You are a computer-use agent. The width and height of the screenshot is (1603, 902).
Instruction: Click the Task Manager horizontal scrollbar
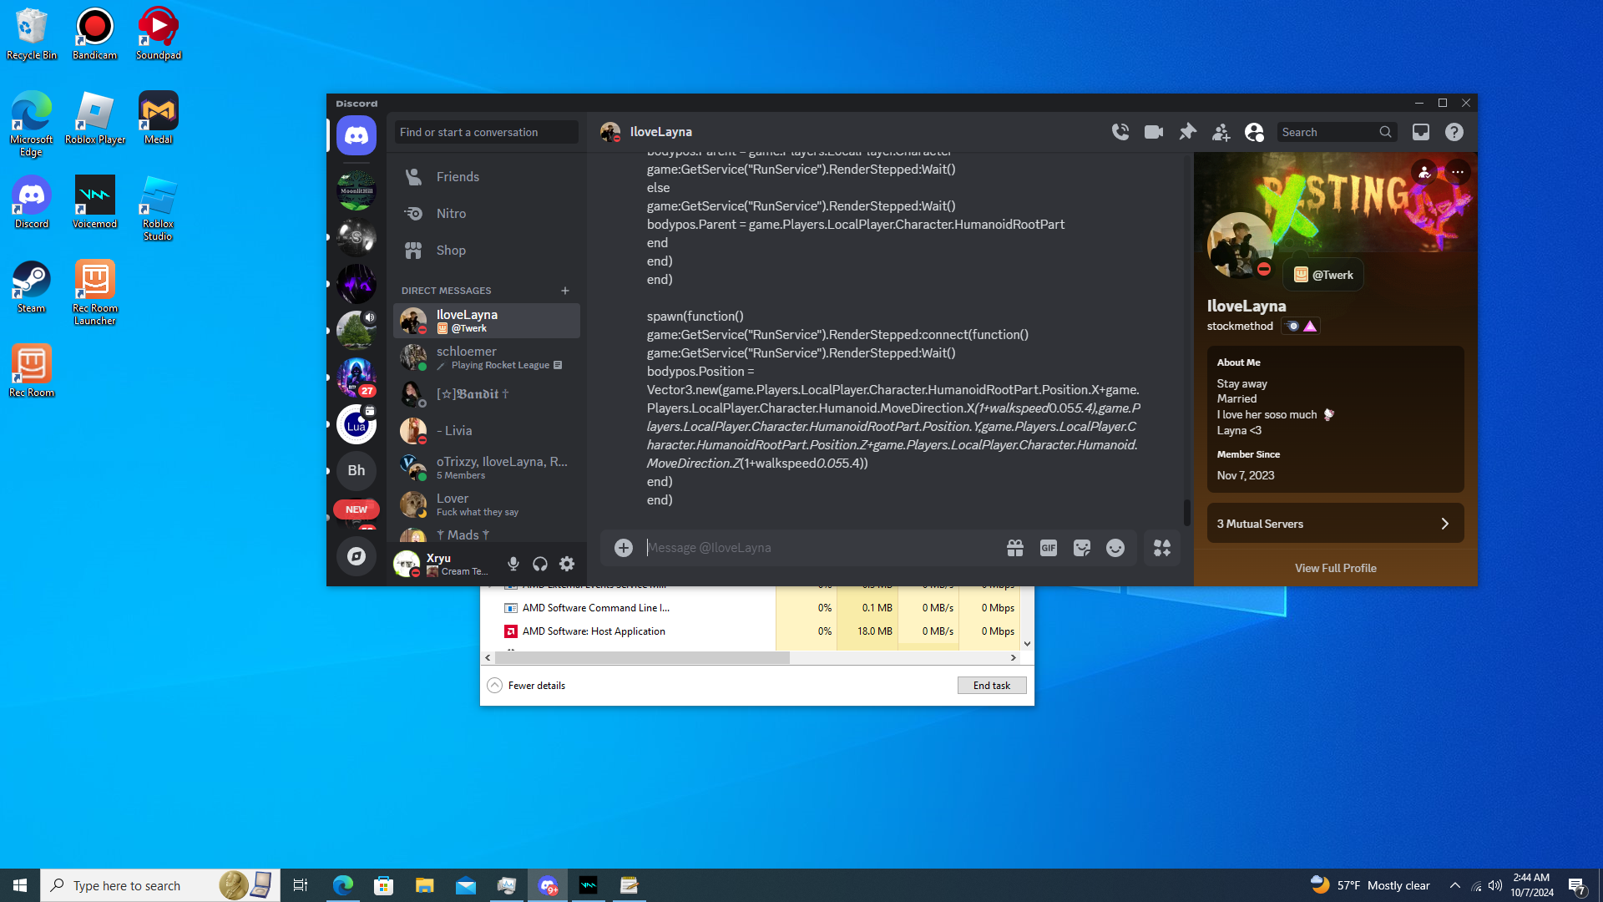coord(641,658)
